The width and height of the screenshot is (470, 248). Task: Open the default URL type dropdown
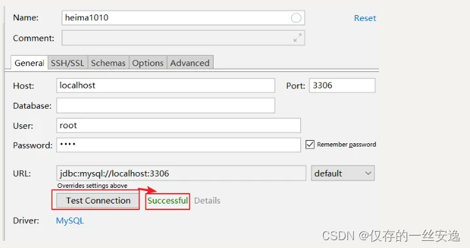click(343, 173)
